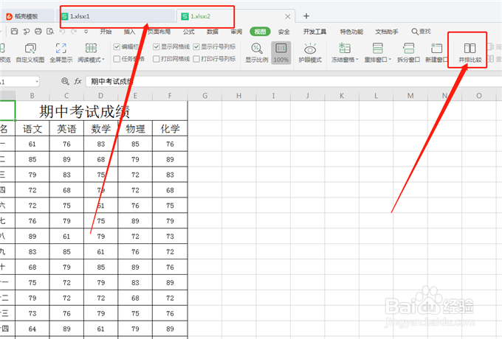Activate 全屏显示 full screen view
502x339 pixels.
tap(61, 53)
